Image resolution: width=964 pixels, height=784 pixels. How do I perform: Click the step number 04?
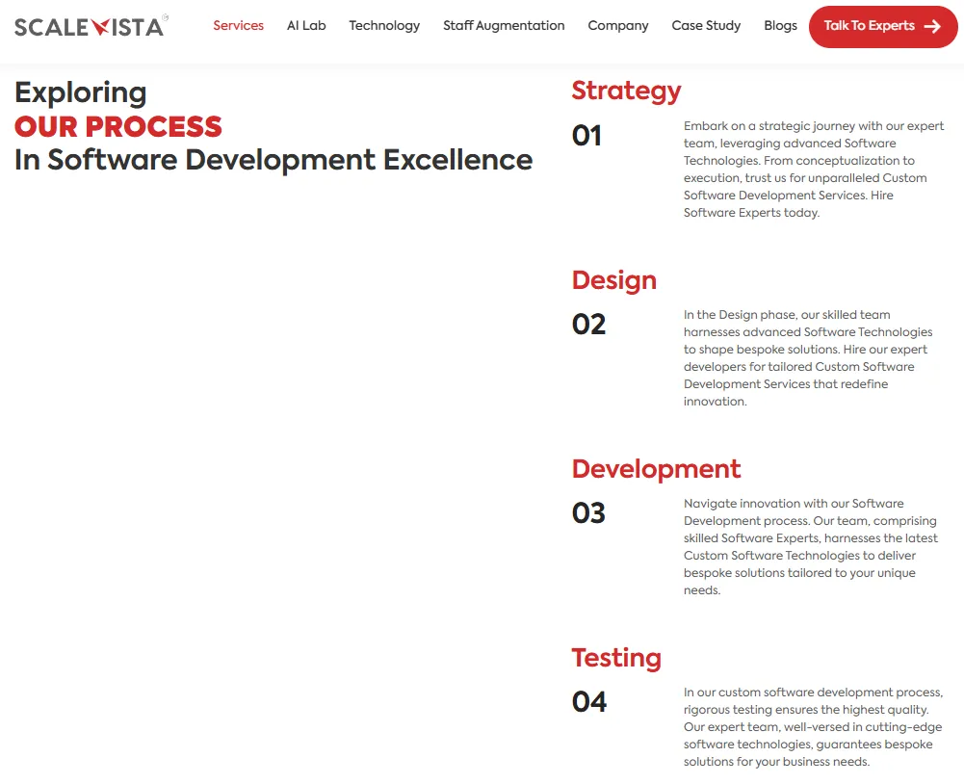[588, 702]
